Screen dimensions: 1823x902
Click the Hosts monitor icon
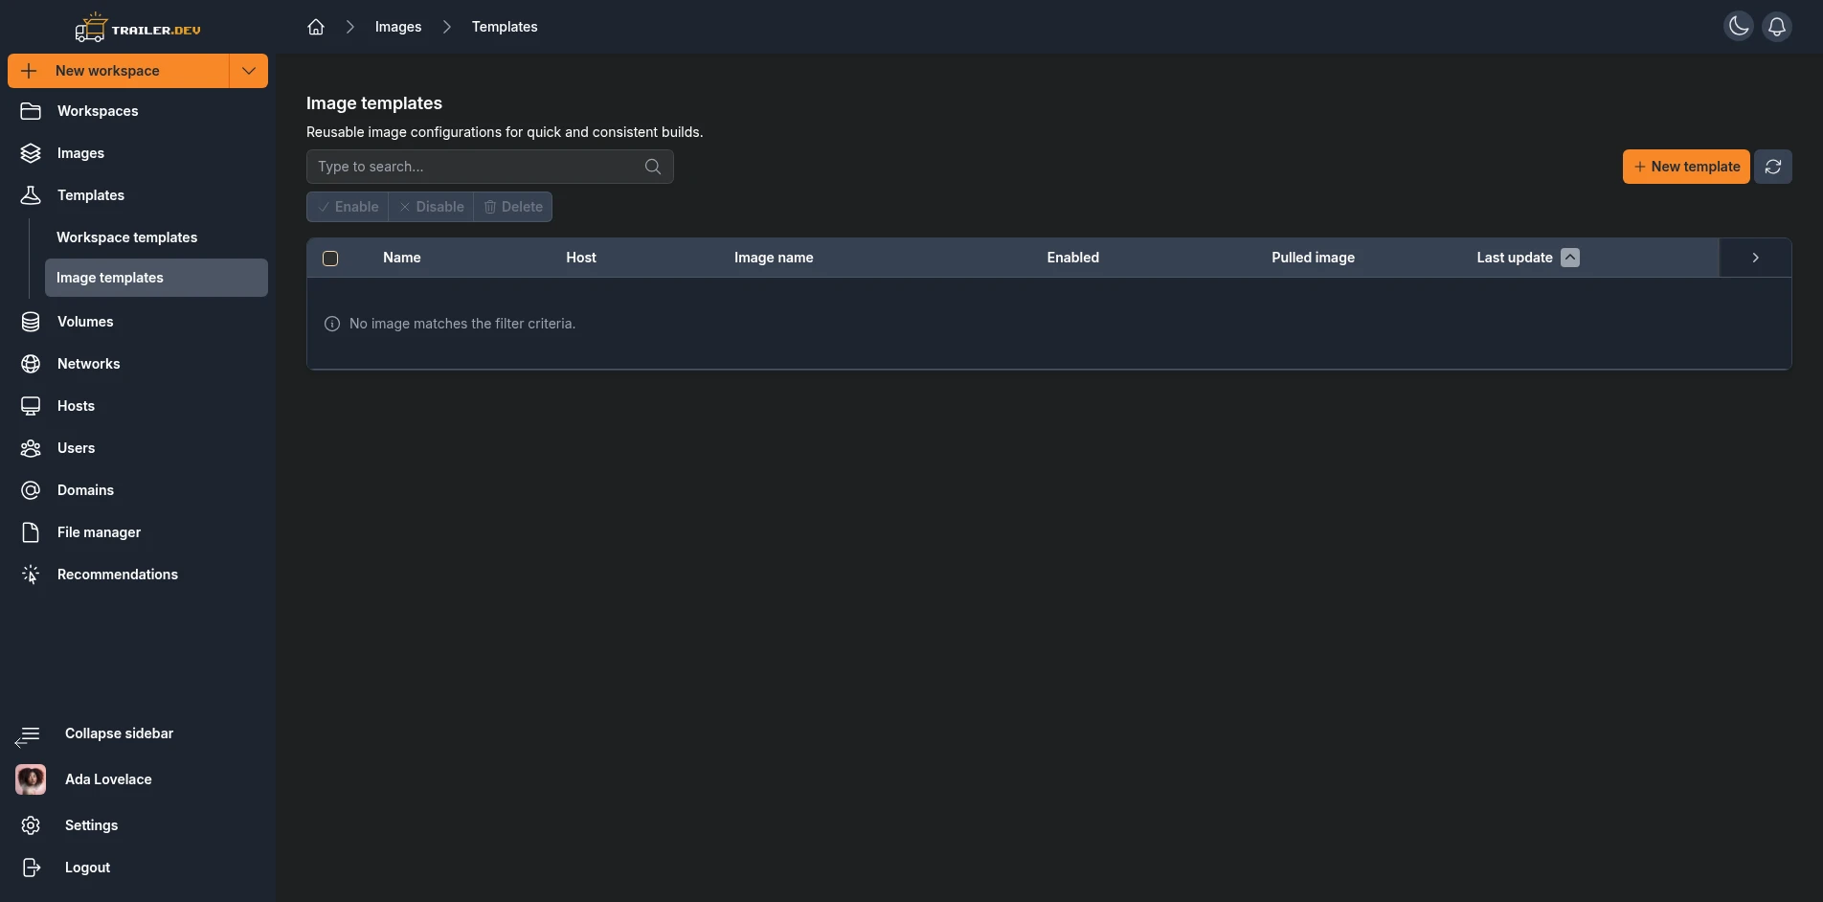coord(31,406)
